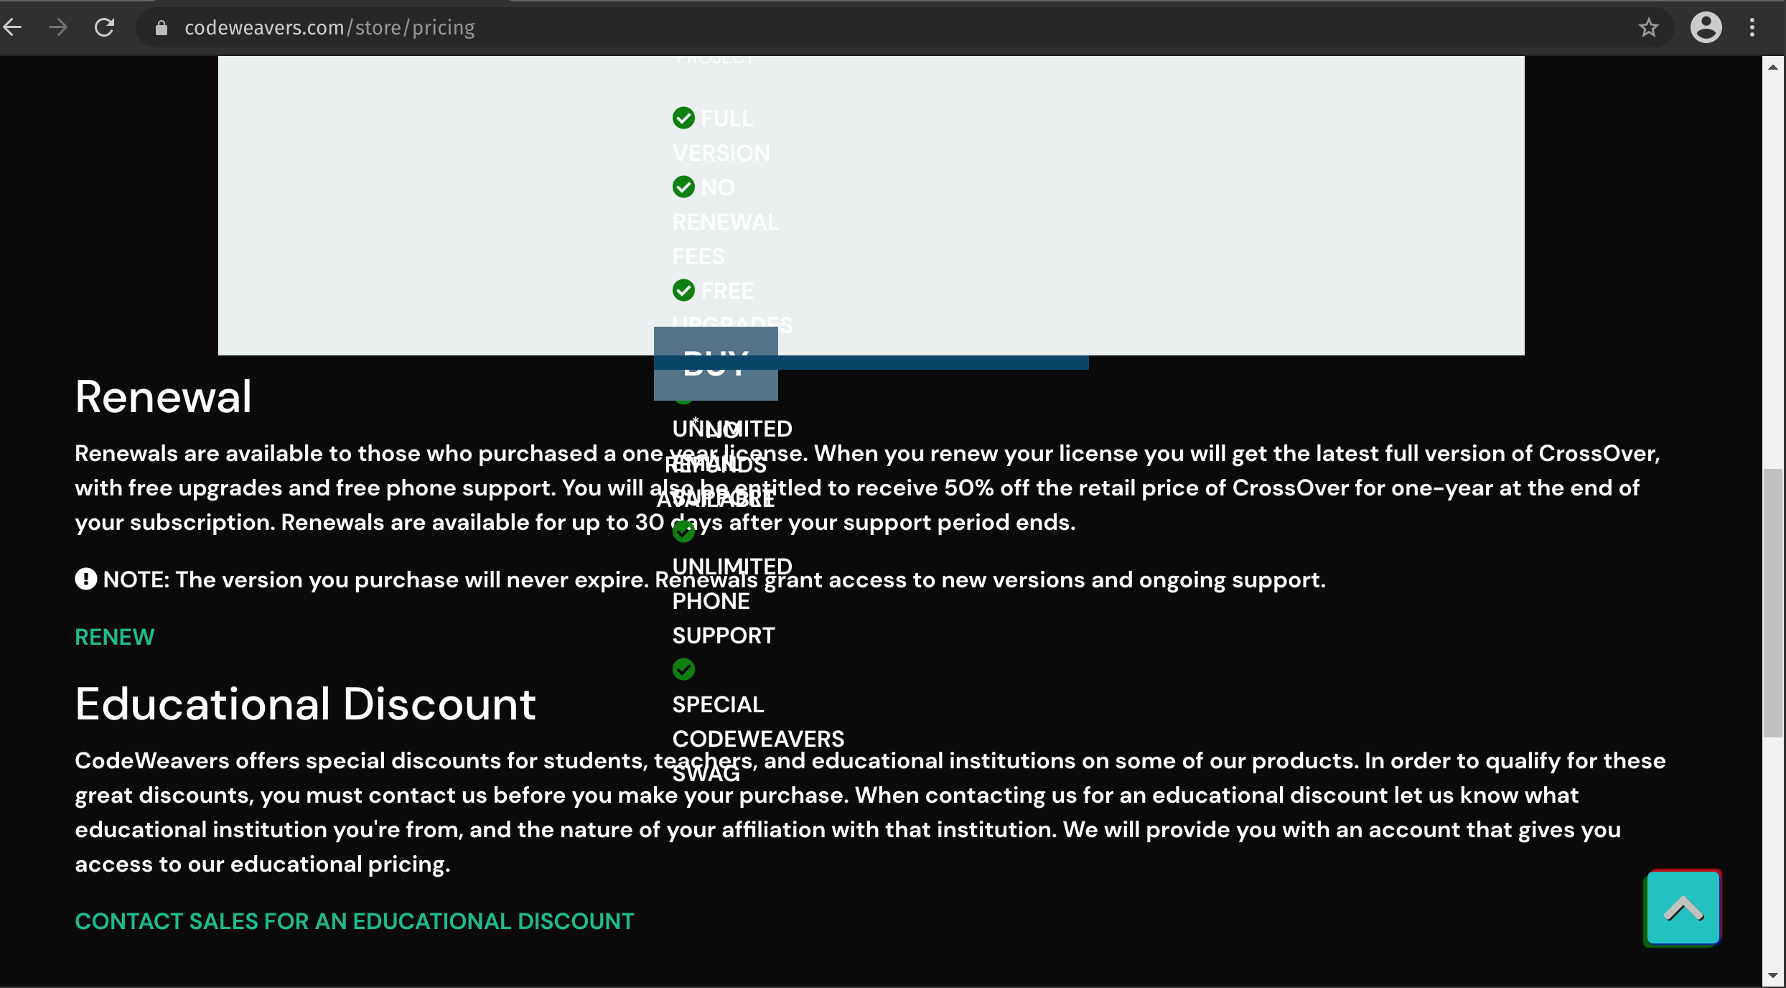Click the checkmark next to FULL VERSION
1786x988 pixels.
click(683, 118)
